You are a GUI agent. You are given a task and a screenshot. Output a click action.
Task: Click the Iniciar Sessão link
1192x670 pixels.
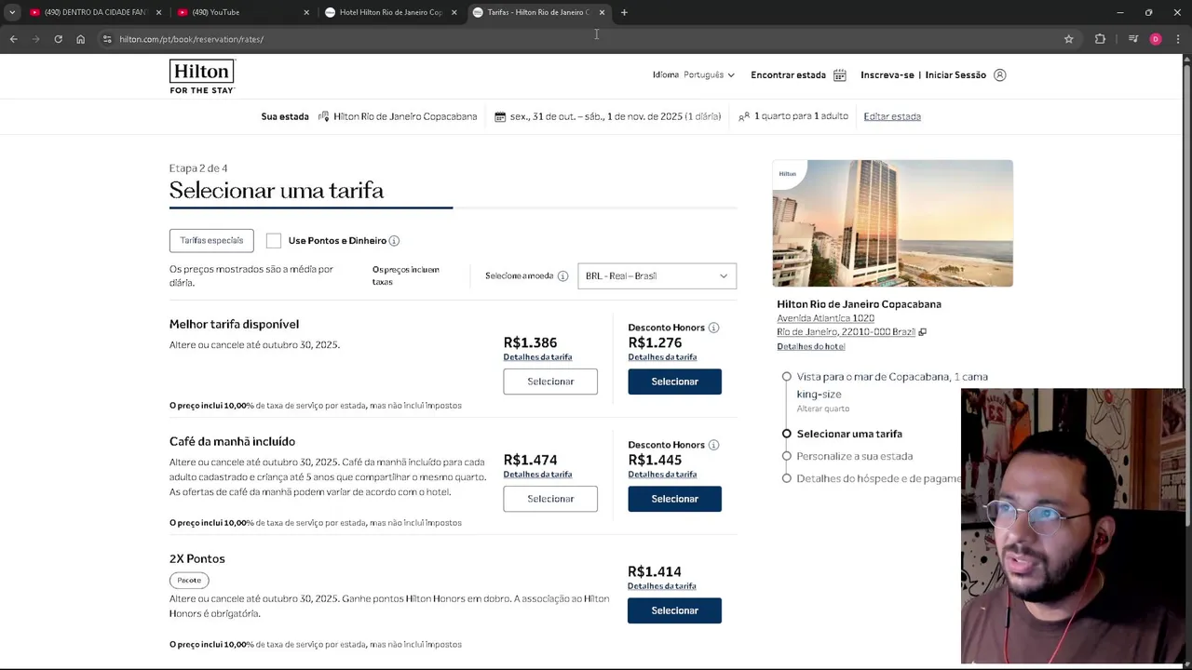[x=955, y=75]
